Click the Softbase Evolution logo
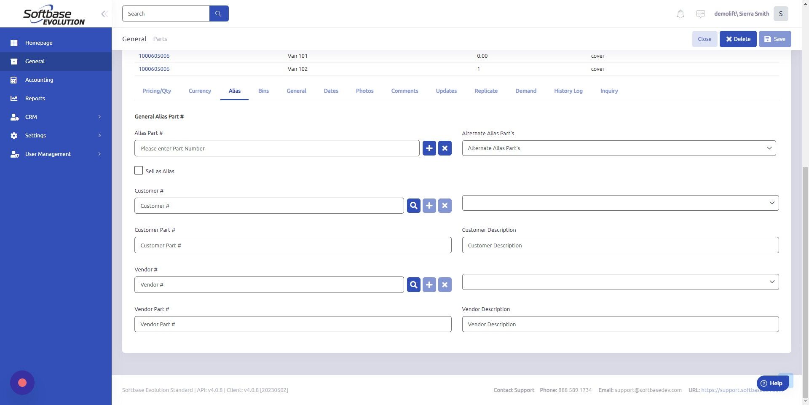 click(x=54, y=15)
